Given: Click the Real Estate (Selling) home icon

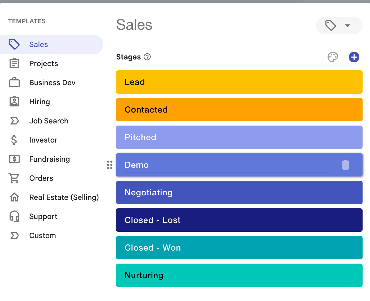Looking at the screenshot, I should pos(14,197).
